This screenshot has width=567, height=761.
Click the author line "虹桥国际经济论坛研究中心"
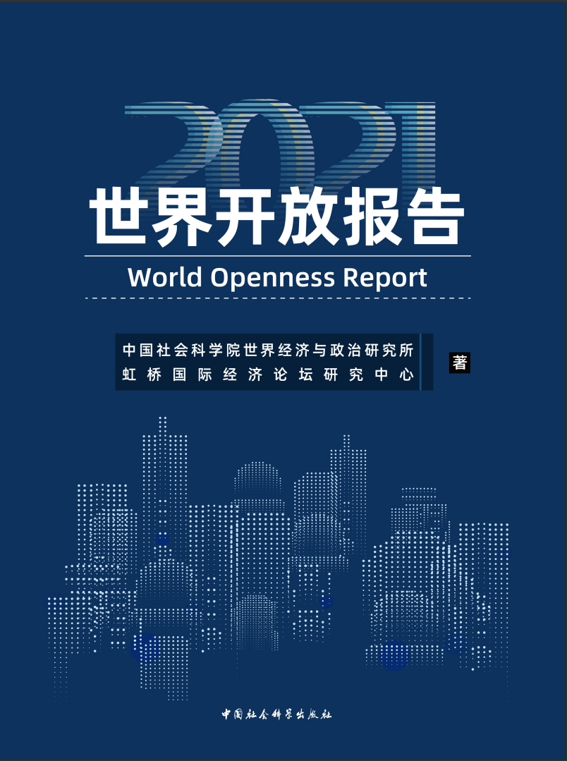(x=267, y=375)
